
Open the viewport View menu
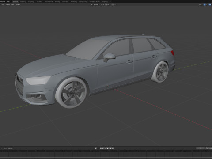point(3,4)
